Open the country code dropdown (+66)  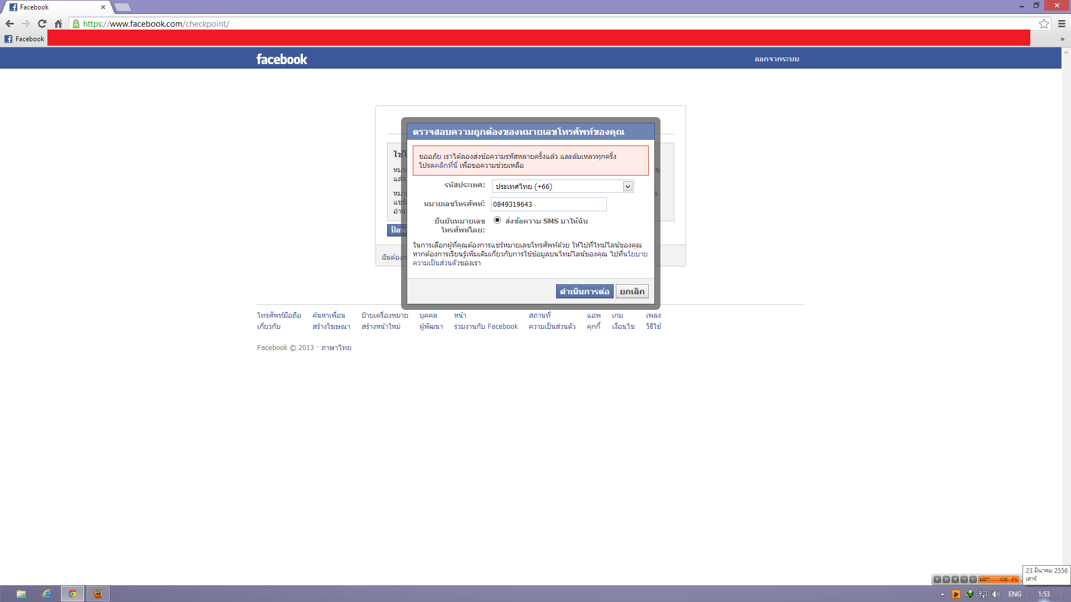[563, 186]
